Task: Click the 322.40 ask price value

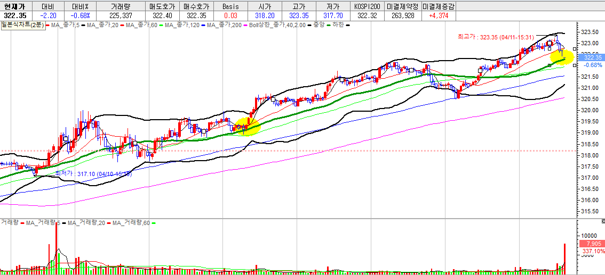Action: pyautogui.click(x=162, y=16)
